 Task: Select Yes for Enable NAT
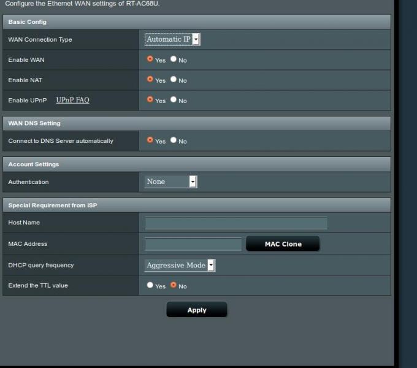(150, 80)
